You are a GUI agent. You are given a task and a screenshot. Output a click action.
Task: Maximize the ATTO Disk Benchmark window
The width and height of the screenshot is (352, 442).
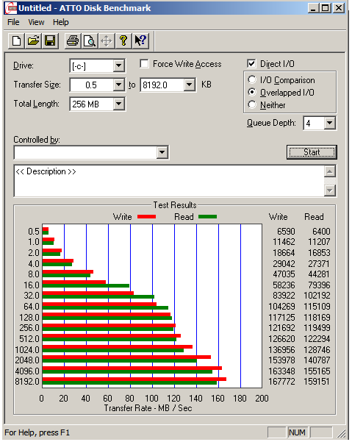point(325,8)
